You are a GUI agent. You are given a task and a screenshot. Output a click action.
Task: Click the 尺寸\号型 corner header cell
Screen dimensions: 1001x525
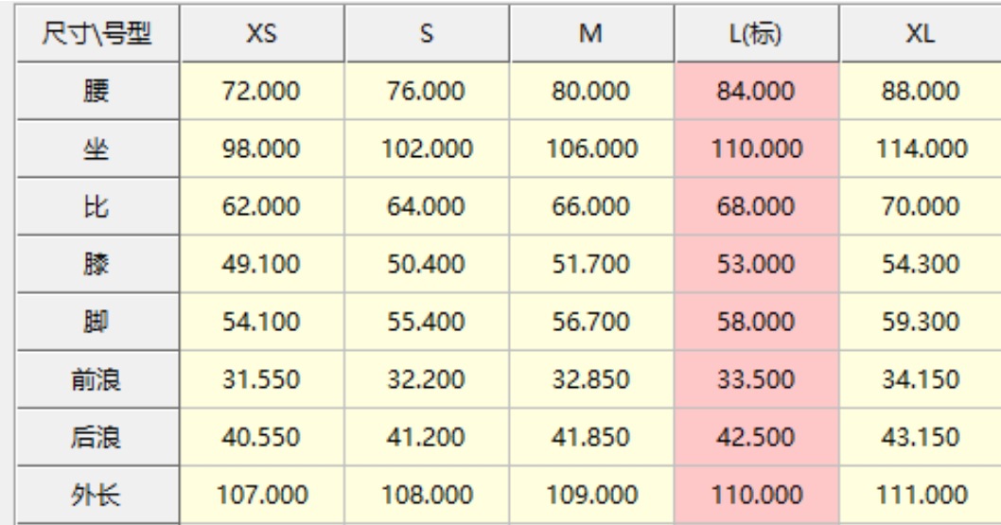click(x=97, y=35)
